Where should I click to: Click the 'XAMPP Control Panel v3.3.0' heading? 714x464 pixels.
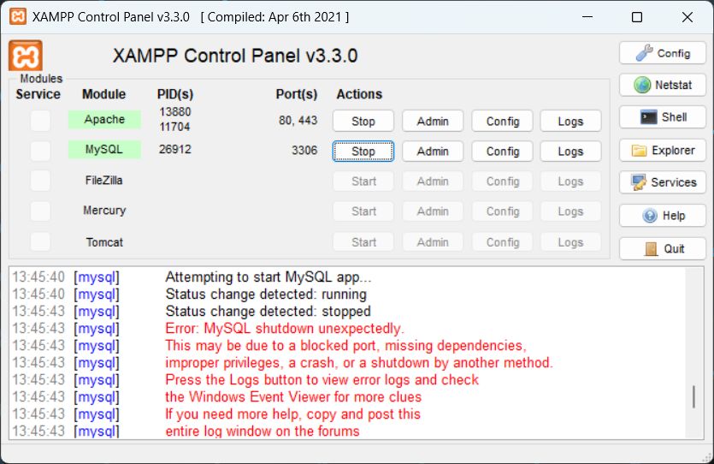pyautogui.click(x=235, y=56)
